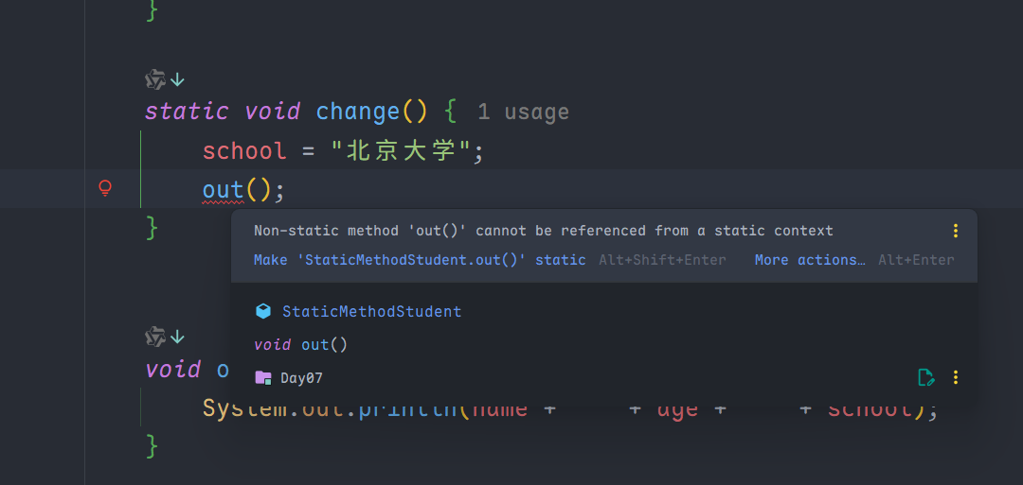Open the kebab menu beside the error message

click(955, 231)
